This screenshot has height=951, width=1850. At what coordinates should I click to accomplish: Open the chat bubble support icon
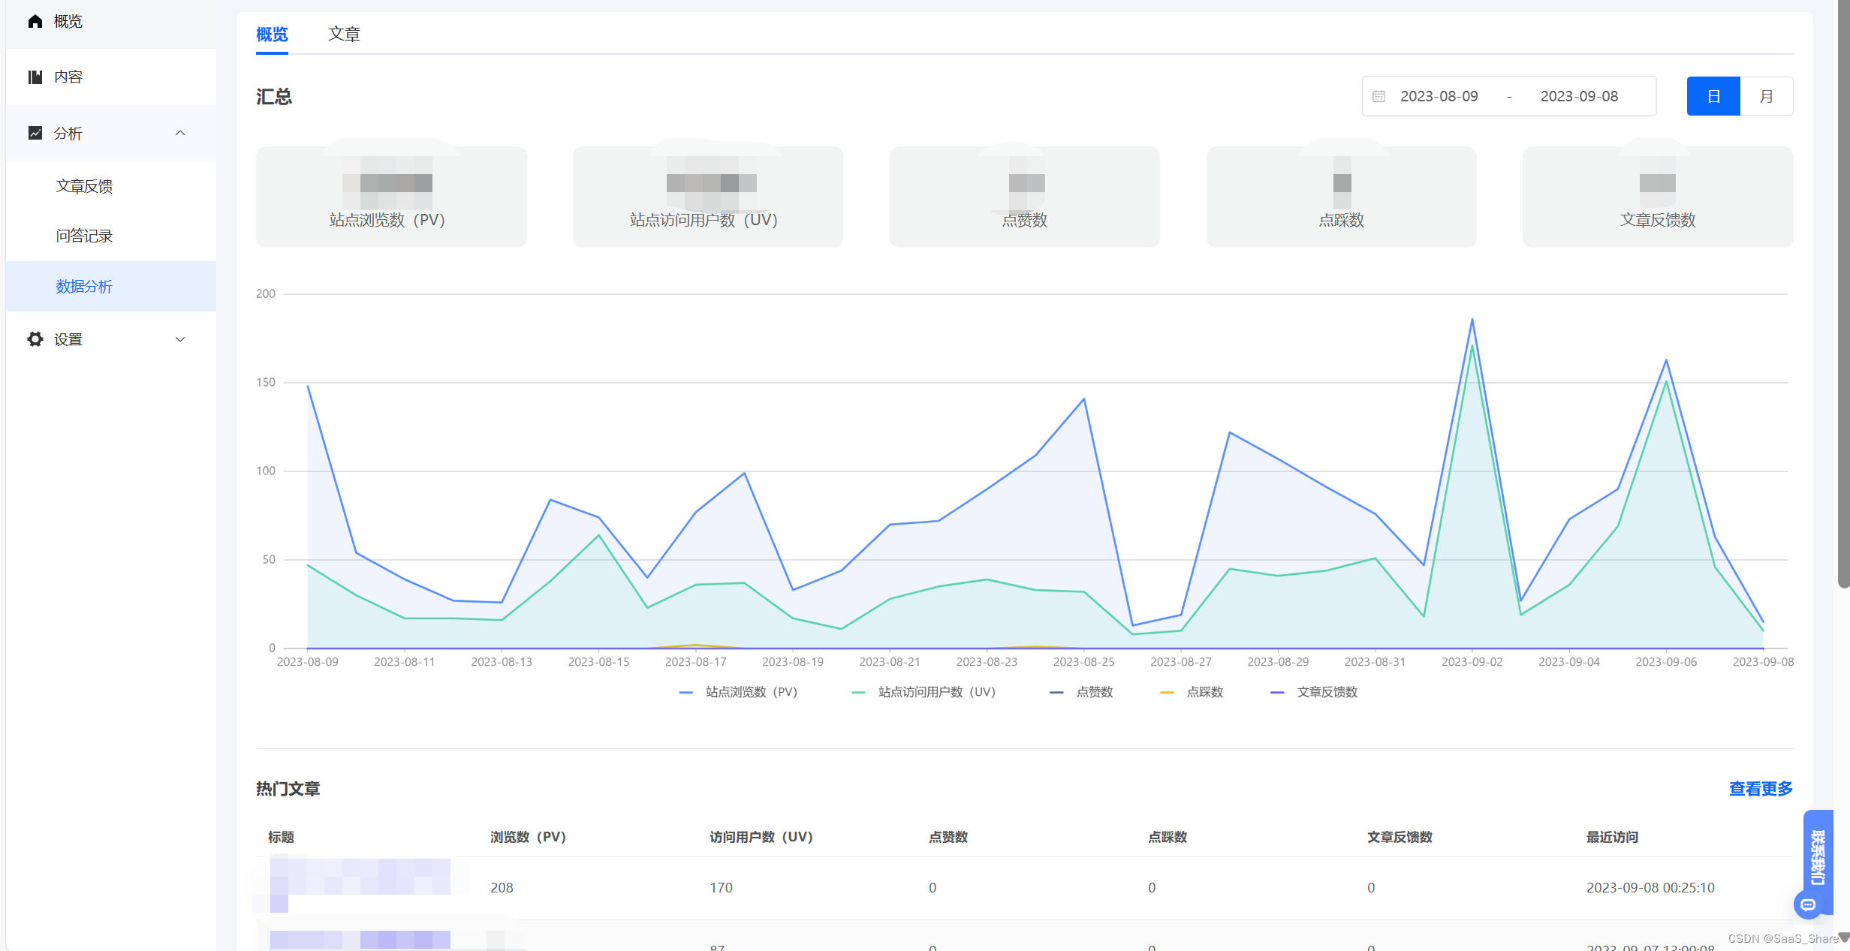coord(1808,904)
